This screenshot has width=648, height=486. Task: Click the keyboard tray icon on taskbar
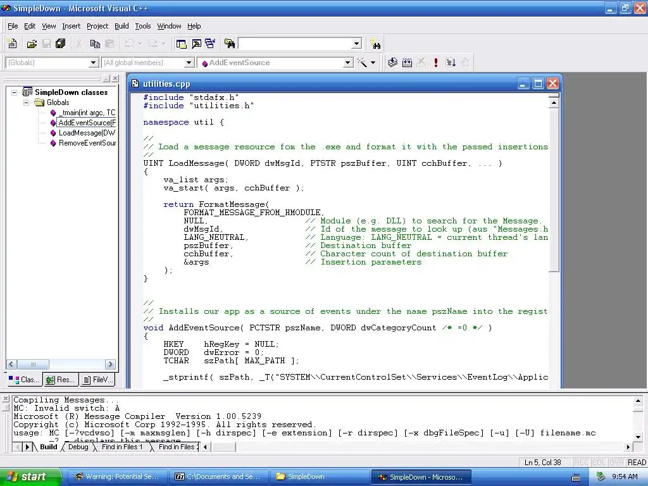point(576,477)
